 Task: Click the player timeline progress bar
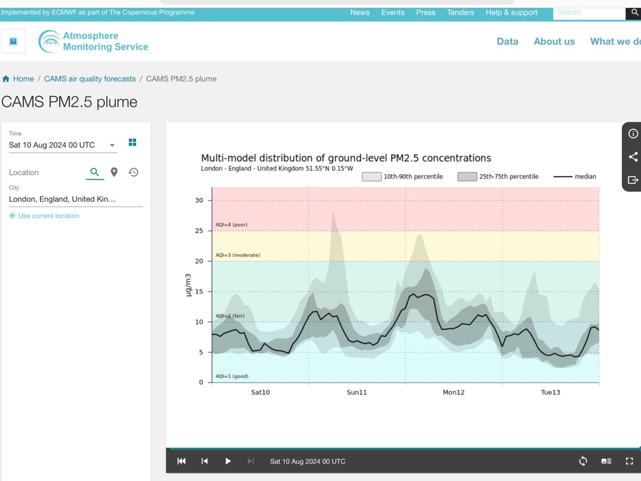403,449
